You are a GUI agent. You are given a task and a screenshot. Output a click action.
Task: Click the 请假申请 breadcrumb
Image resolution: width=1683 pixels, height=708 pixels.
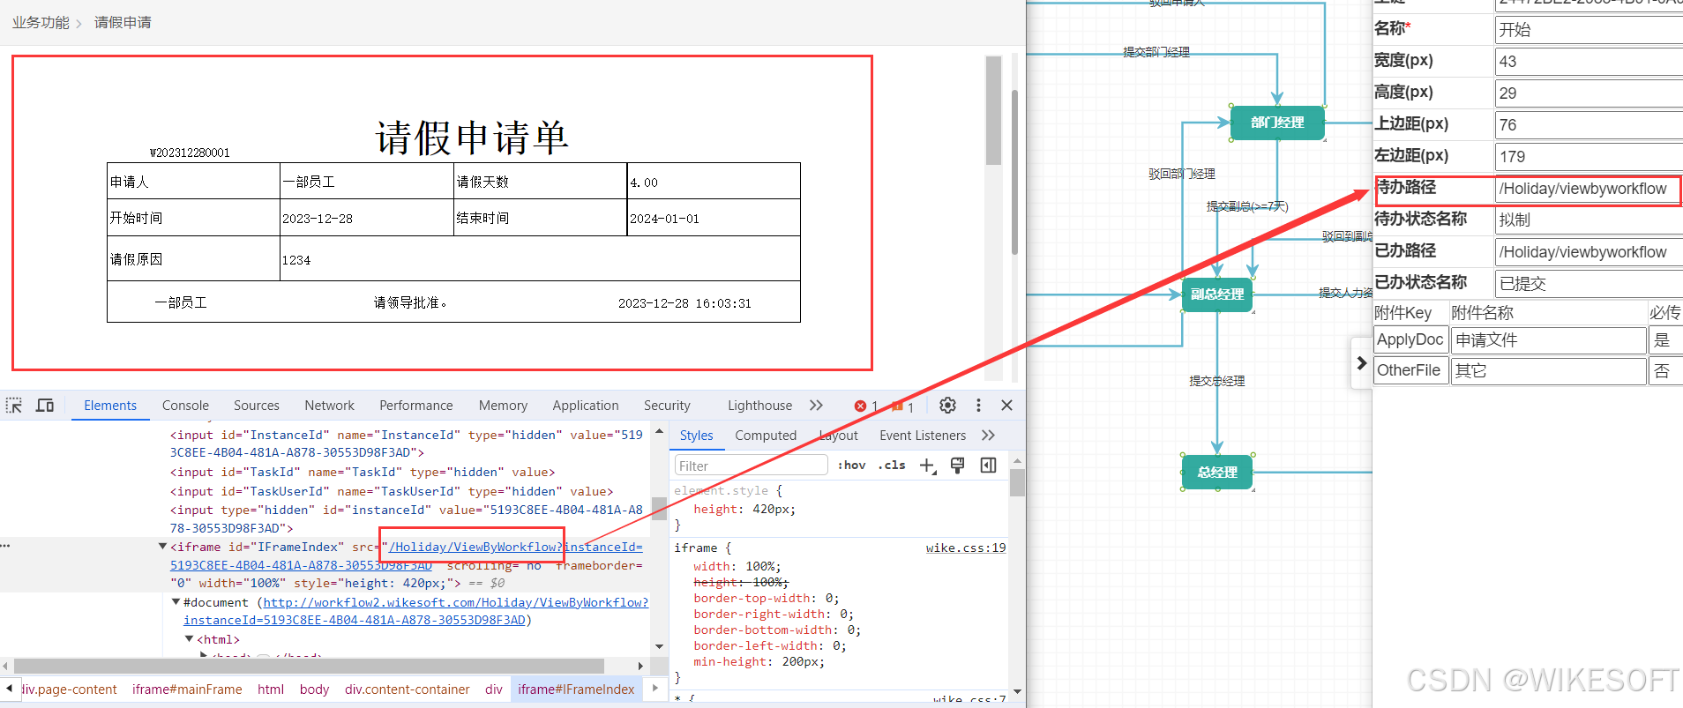pyautogui.click(x=123, y=22)
